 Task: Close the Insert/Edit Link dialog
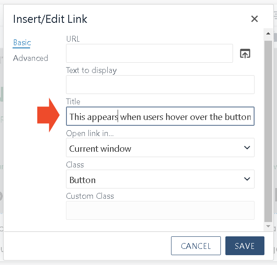pos(255,19)
